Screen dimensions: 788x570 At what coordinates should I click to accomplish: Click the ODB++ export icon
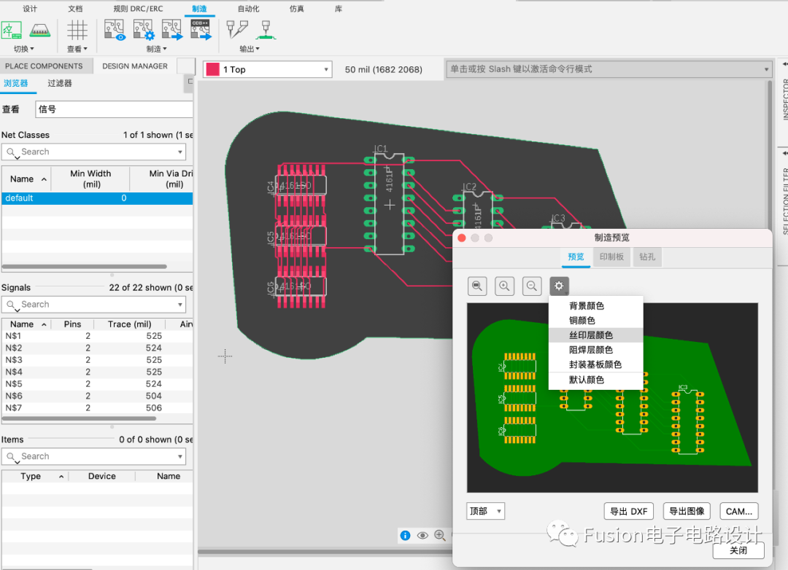(x=201, y=30)
